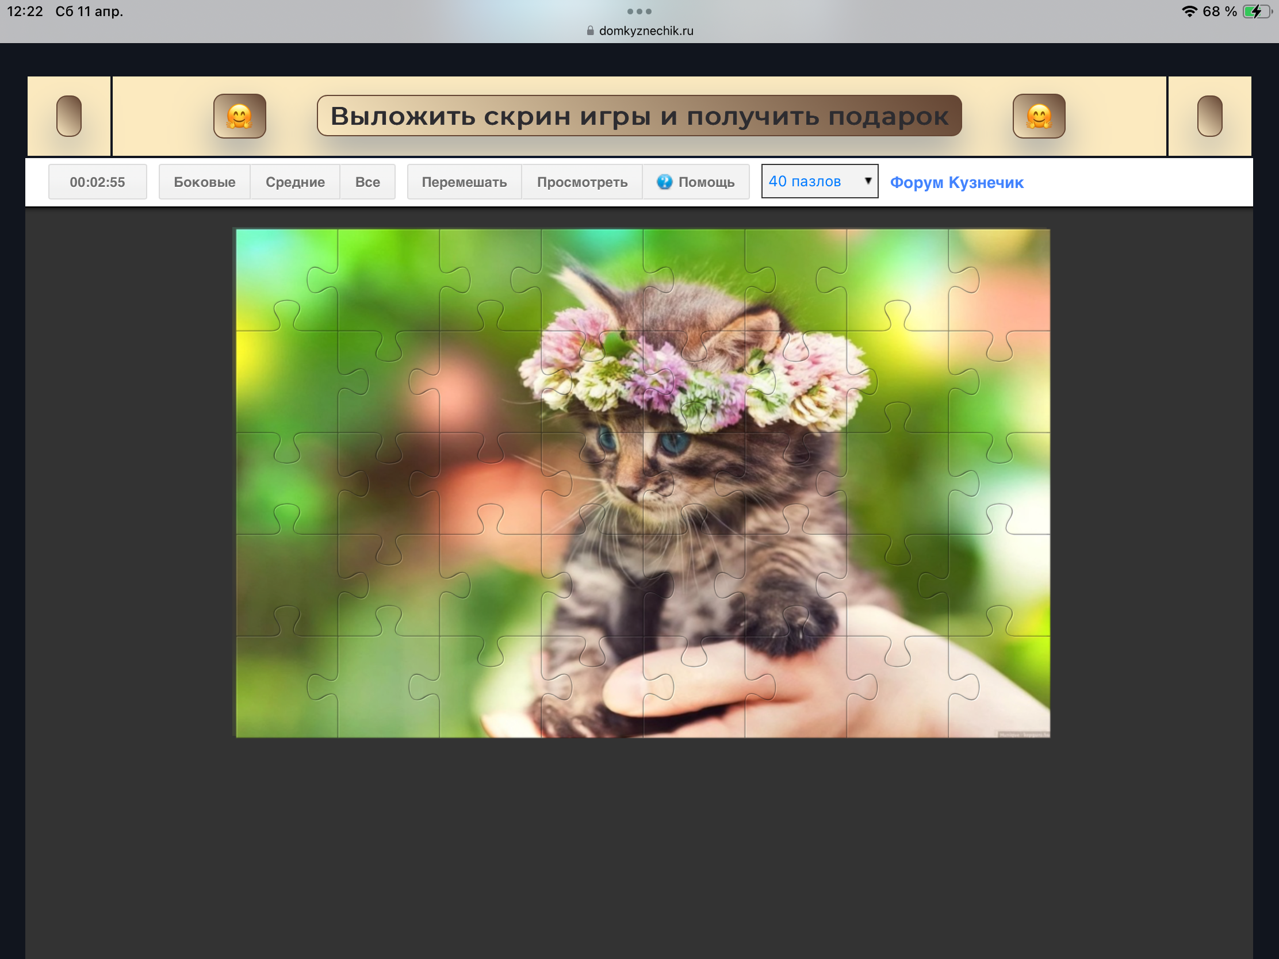
Task: Click the right hugging emoji button
Action: coord(1039,116)
